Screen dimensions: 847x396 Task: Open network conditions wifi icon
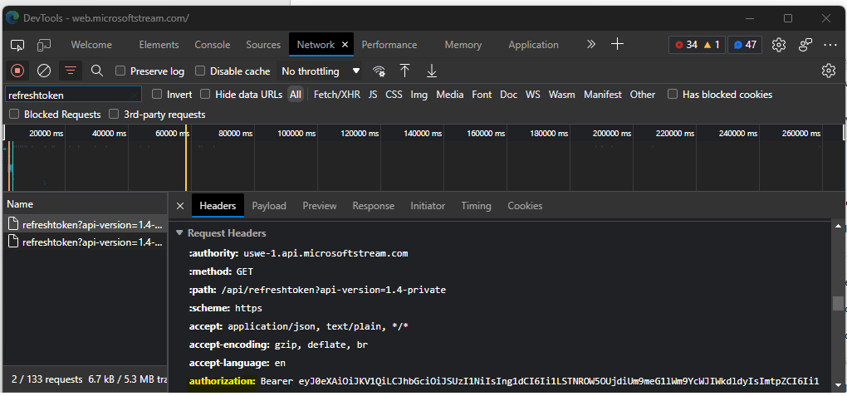[x=379, y=71]
